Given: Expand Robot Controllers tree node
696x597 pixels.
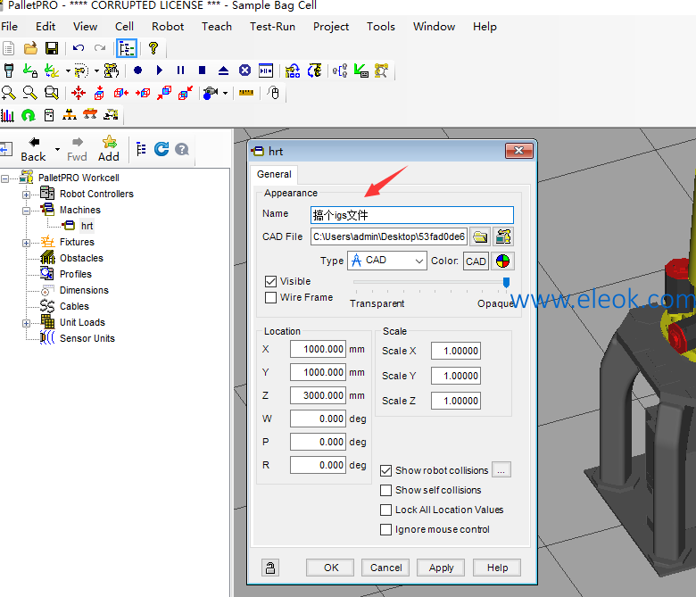Looking at the screenshot, I should click(26, 195).
